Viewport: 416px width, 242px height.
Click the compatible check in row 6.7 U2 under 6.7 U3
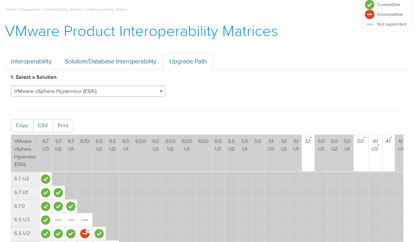pyautogui.click(x=45, y=179)
